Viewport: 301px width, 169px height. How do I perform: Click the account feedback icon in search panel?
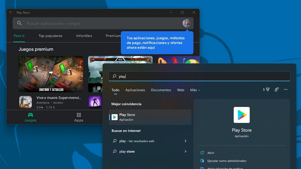[x=276, y=90]
